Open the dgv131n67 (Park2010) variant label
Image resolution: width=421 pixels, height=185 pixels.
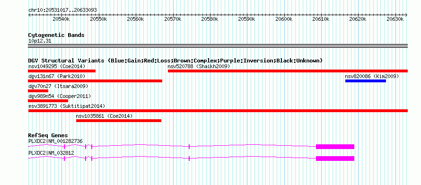tap(57, 77)
